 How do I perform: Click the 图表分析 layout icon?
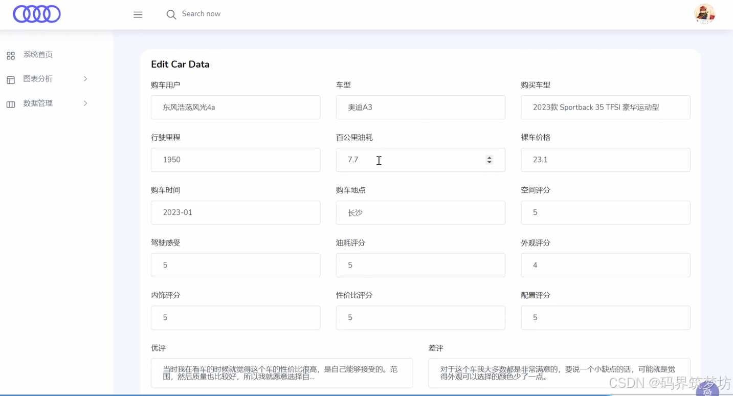tap(11, 80)
